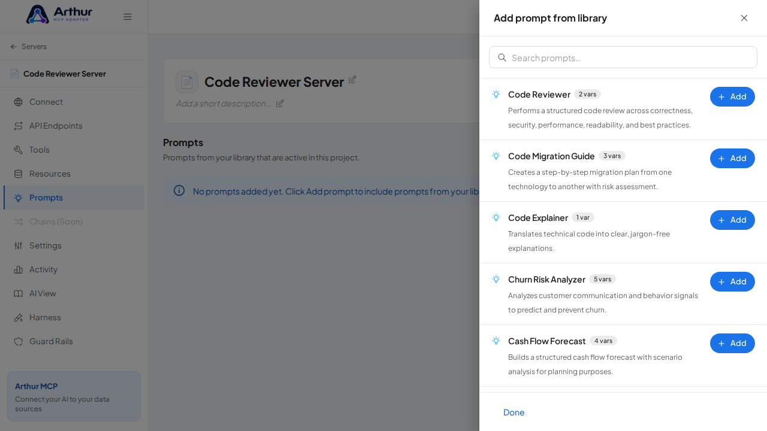Click the Resources database icon
The image size is (767, 431).
coord(18,174)
